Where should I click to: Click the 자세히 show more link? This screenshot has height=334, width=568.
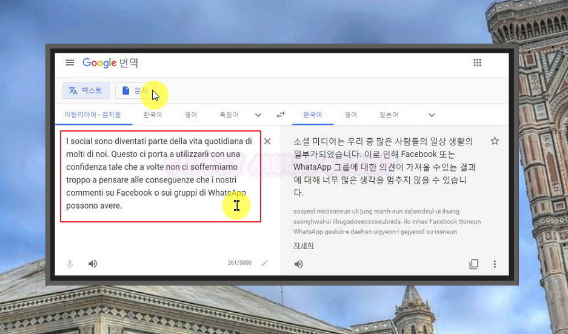[x=304, y=245]
